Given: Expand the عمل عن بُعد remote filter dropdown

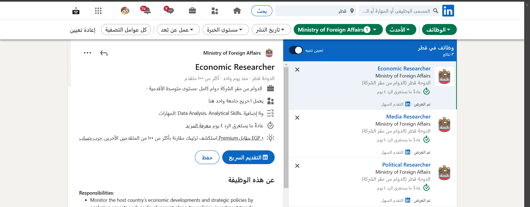Looking at the screenshot, I should click(x=178, y=29).
